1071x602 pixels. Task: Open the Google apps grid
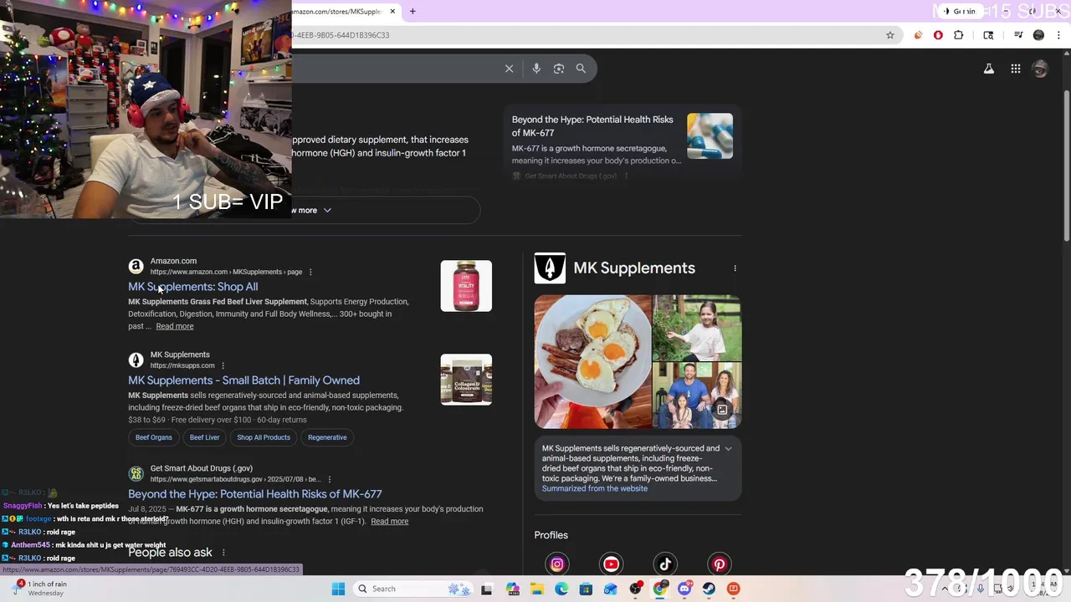click(1016, 69)
